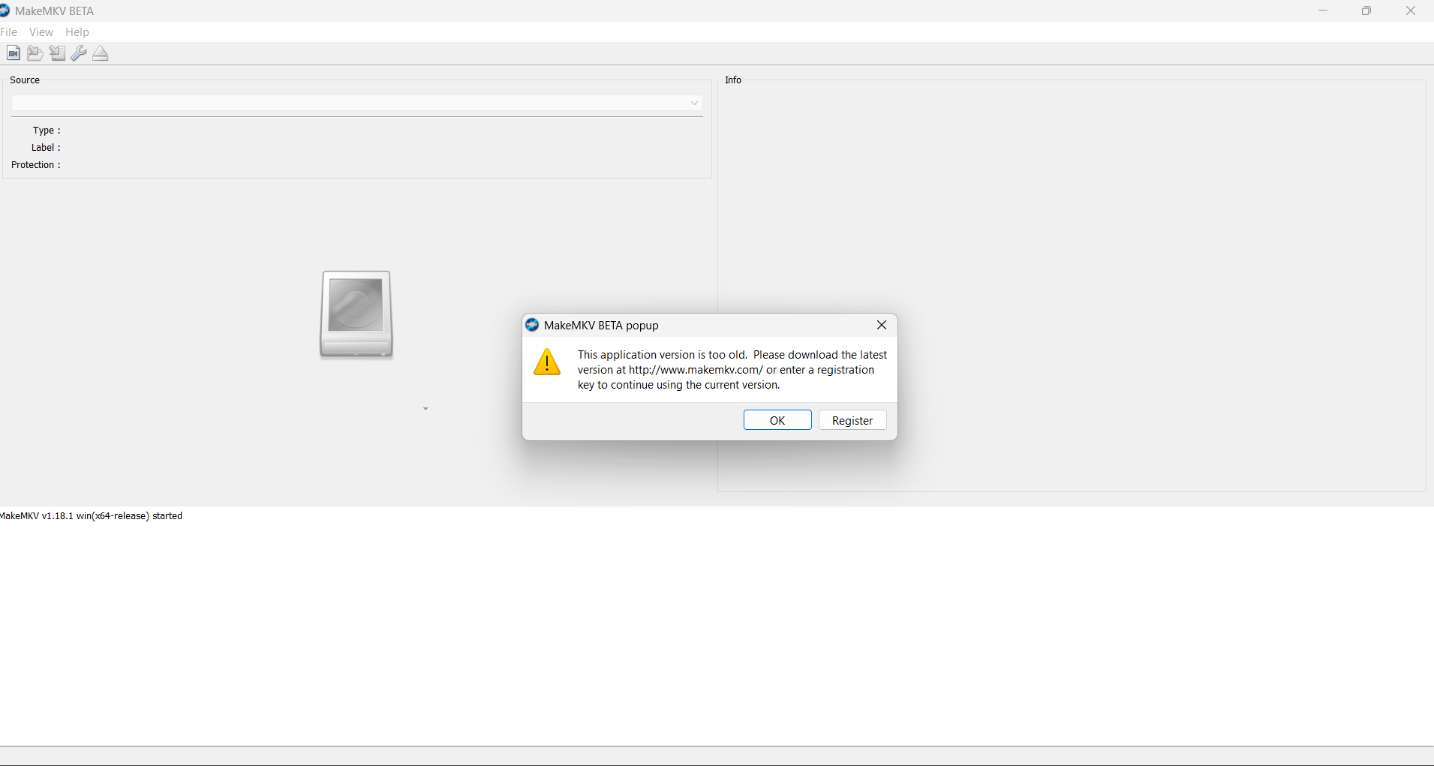Click the warning icon in the popup
Image resolution: width=1434 pixels, height=766 pixels.
coord(547,362)
